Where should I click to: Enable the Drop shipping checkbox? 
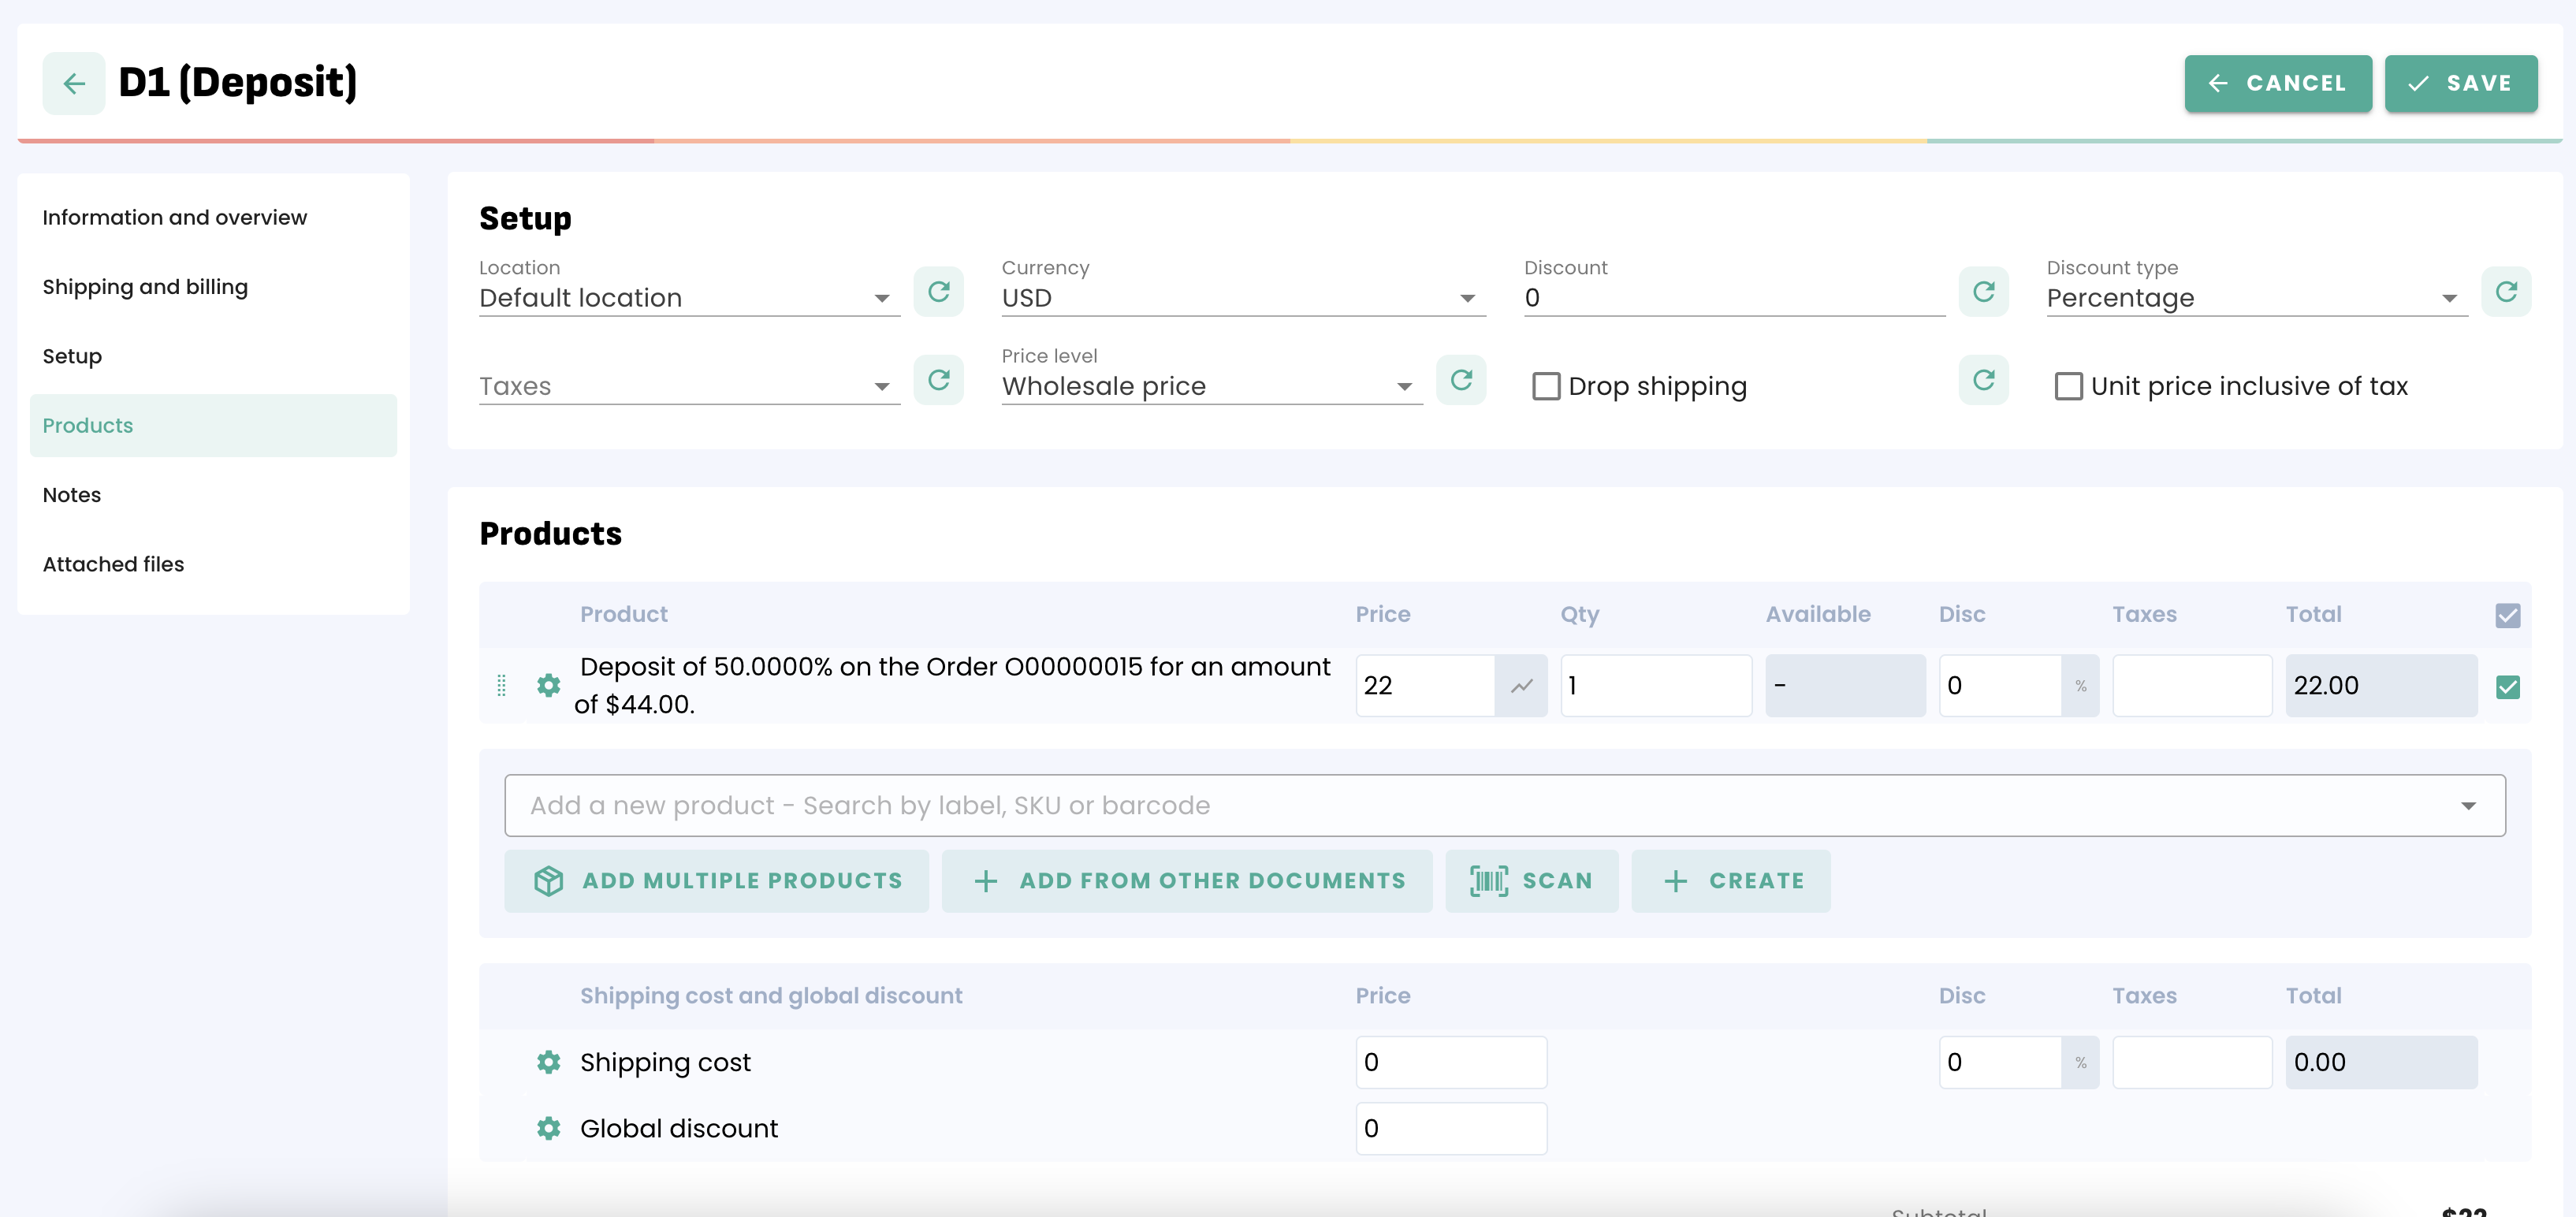(x=1546, y=386)
